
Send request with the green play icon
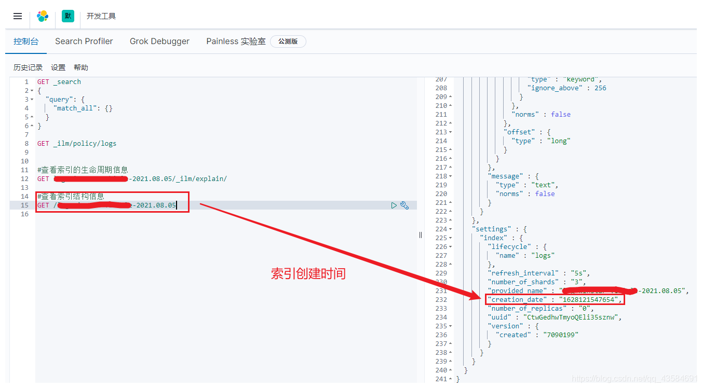(394, 205)
